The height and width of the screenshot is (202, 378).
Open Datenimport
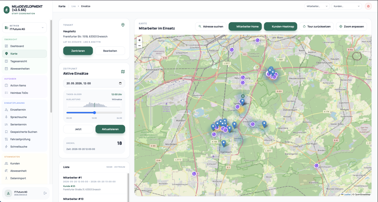coord(25,178)
